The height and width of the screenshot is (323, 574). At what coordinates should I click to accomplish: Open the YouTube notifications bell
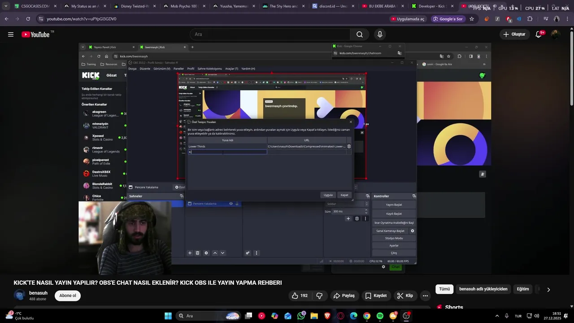click(x=539, y=35)
